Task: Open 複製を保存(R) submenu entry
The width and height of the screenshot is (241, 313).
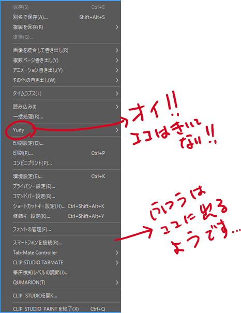Action: pos(61,27)
